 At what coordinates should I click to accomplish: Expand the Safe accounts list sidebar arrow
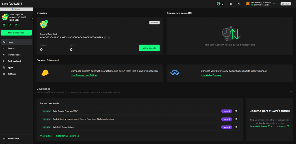[32, 18]
